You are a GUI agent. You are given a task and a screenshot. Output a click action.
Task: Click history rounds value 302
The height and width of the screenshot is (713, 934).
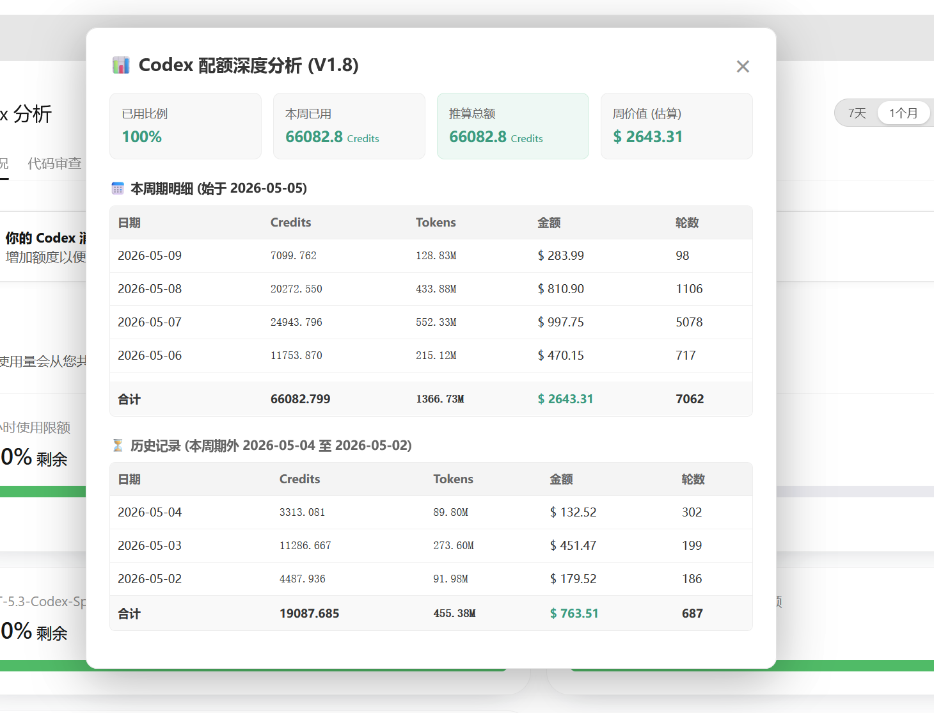pyautogui.click(x=692, y=512)
